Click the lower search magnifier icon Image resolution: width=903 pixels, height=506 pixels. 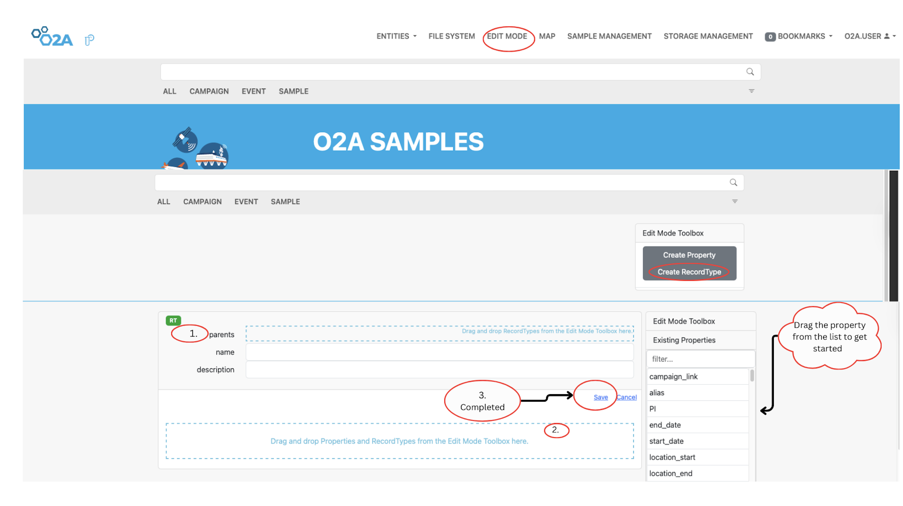pyautogui.click(x=733, y=183)
